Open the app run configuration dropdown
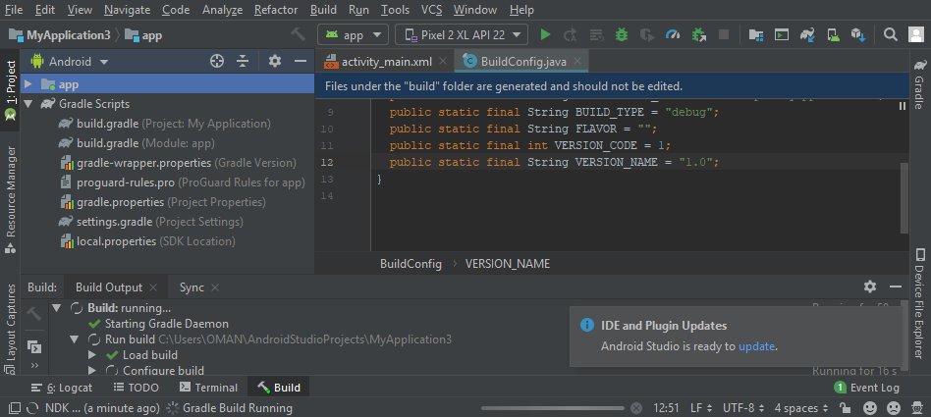This screenshot has height=417, width=931. [354, 35]
